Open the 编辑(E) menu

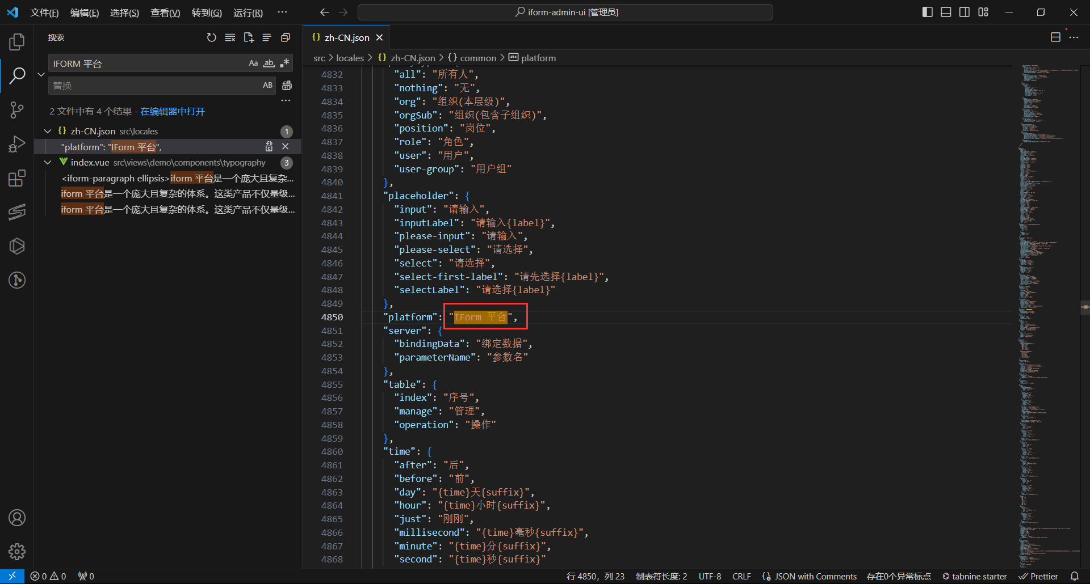[x=84, y=12]
